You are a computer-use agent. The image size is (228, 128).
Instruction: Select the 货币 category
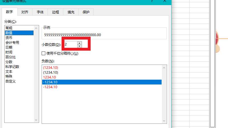pos(9,38)
